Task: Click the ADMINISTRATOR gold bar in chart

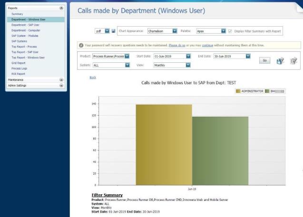Action: [164, 145]
